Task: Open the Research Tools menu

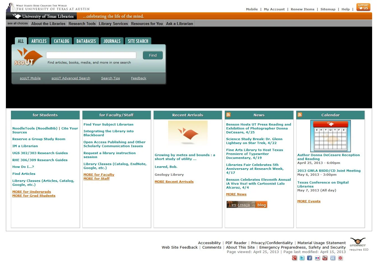Action: [82, 24]
